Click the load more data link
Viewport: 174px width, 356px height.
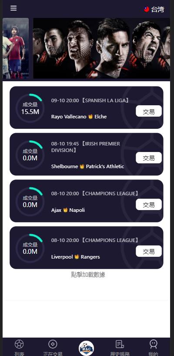(x=88, y=275)
